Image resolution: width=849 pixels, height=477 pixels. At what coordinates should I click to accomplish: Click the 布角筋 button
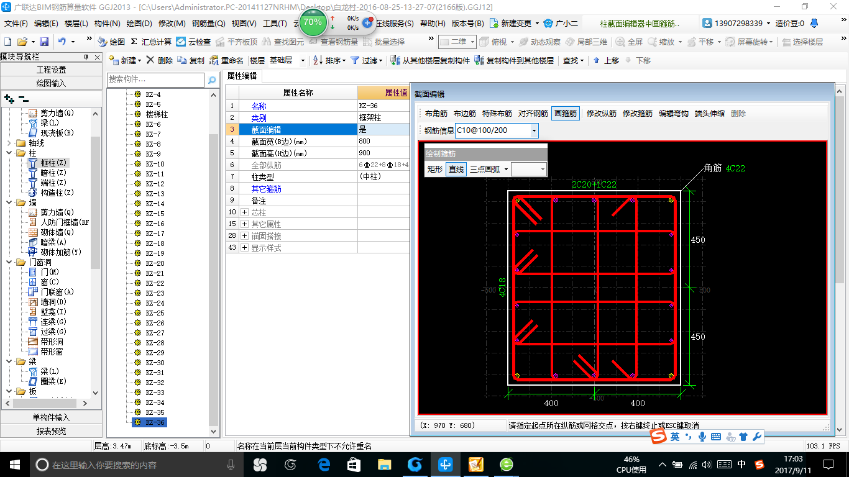[436, 114]
